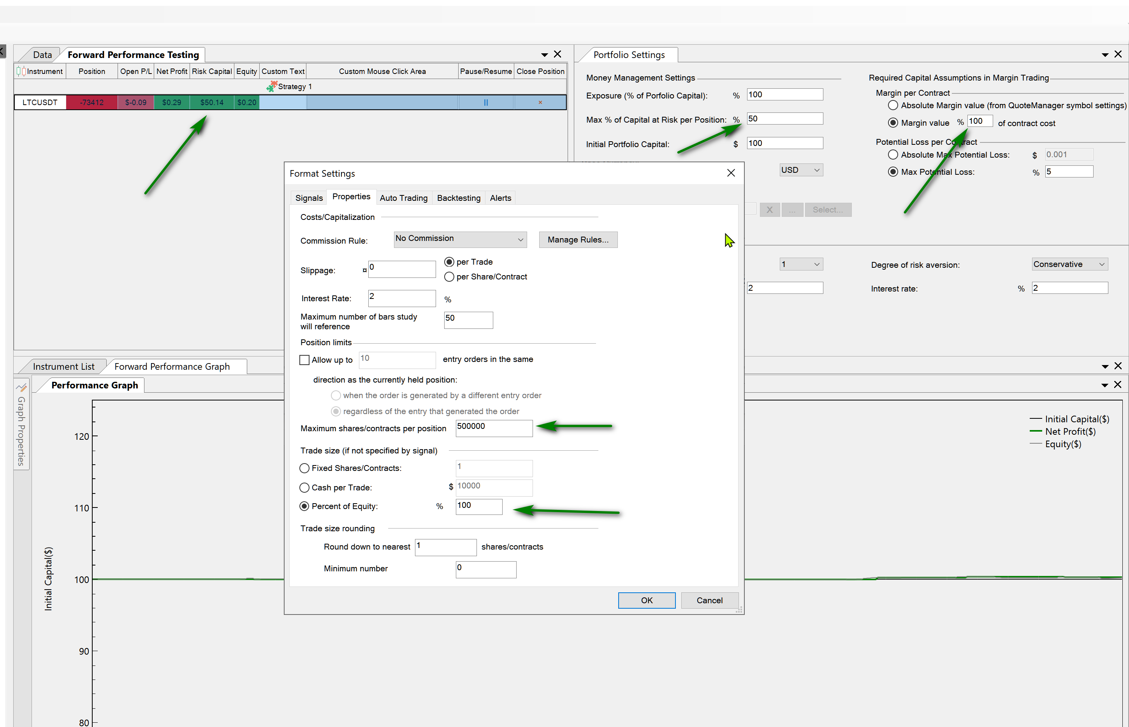Open the dropdown showing value 1

click(801, 264)
